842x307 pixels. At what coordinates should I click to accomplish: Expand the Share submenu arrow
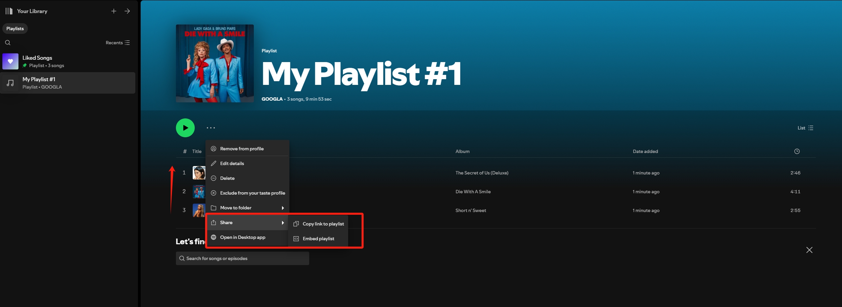point(283,222)
